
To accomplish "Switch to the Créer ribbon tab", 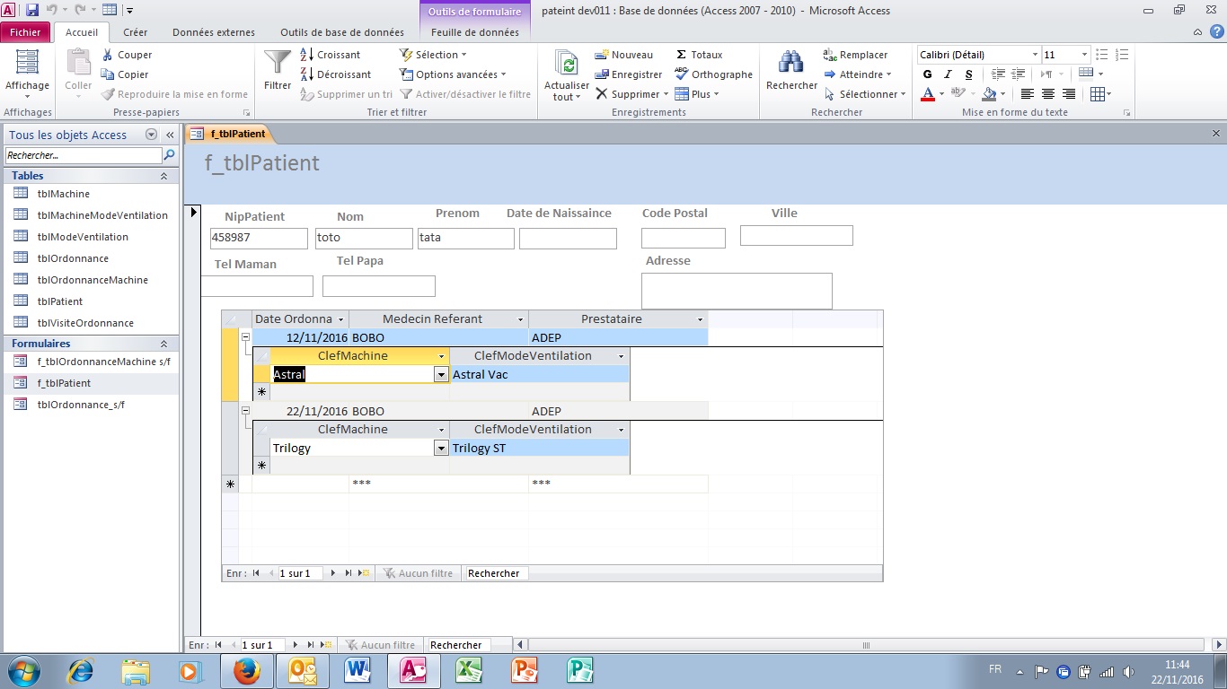I will (x=136, y=32).
